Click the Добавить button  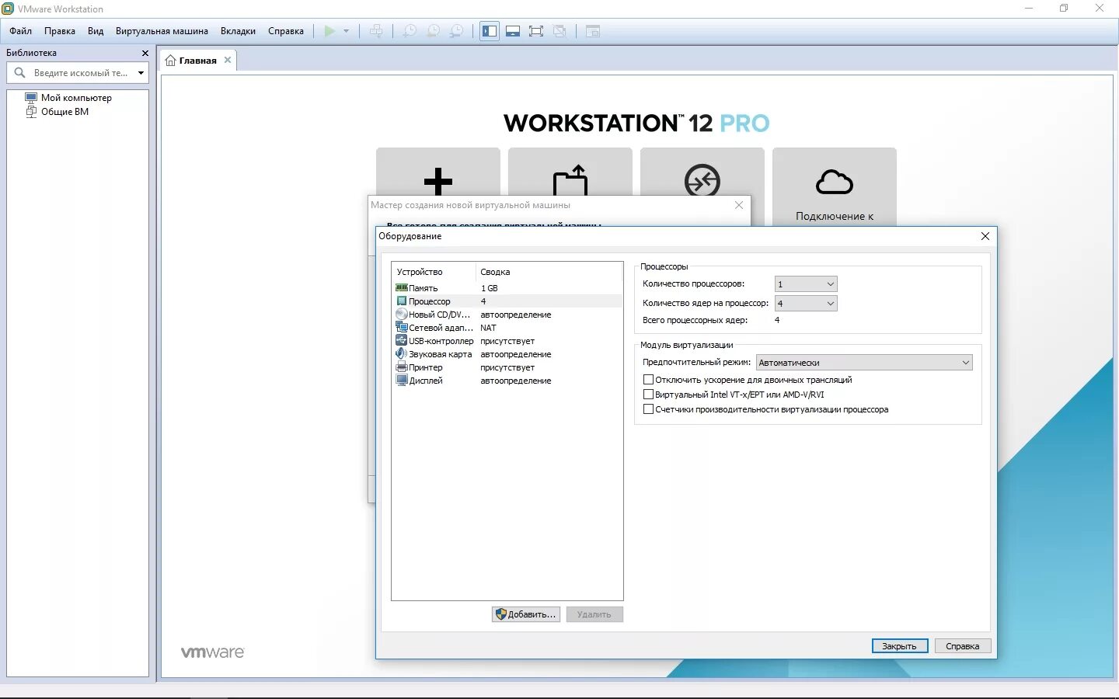pyautogui.click(x=525, y=614)
